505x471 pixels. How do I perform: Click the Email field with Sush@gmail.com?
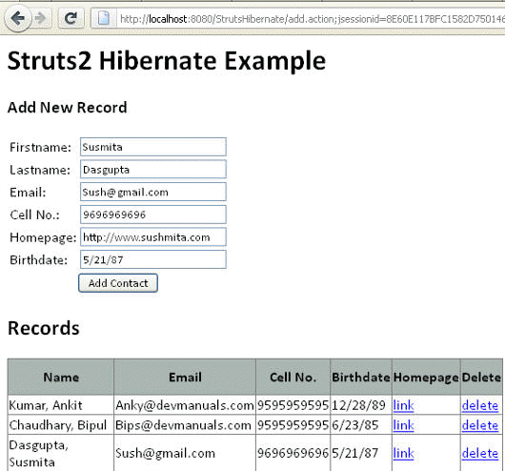(153, 193)
